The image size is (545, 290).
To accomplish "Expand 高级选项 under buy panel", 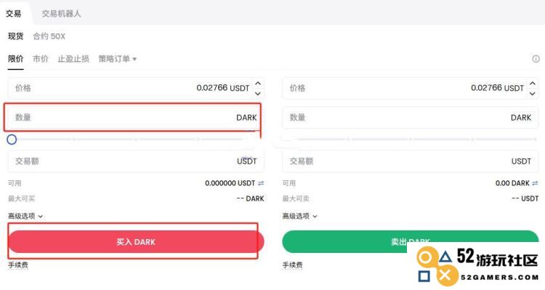I will coord(25,216).
